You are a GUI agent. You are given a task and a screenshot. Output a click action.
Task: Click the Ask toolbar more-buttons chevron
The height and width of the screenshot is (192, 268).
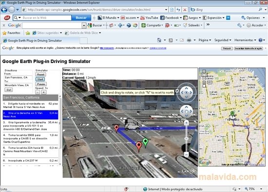point(228,17)
